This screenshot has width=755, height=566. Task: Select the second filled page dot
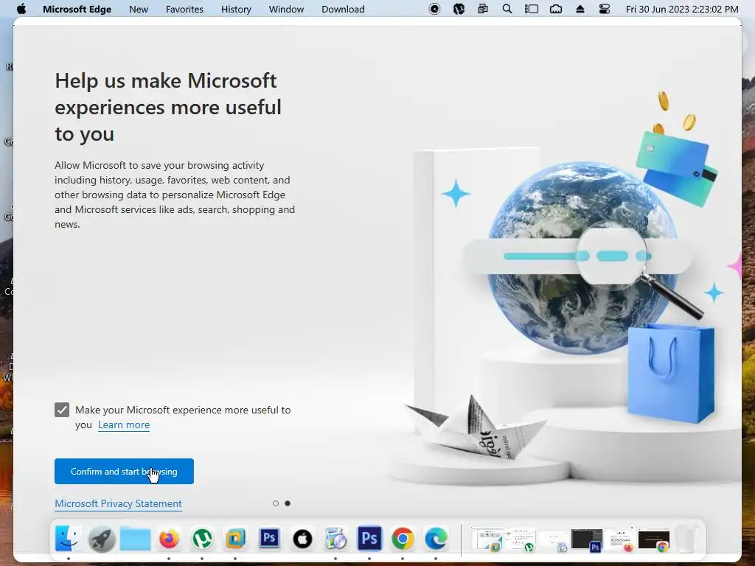tap(288, 503)
